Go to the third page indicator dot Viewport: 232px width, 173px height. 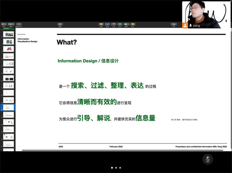(x=120, y=168)
